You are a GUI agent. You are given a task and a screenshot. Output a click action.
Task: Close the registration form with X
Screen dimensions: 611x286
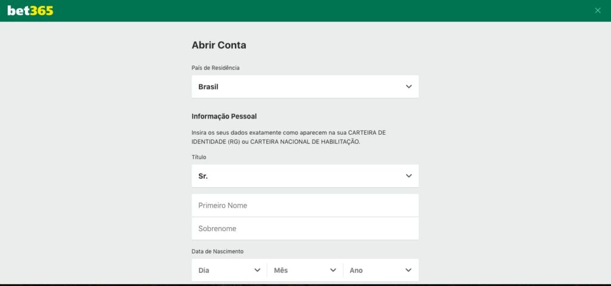[598, 11]
